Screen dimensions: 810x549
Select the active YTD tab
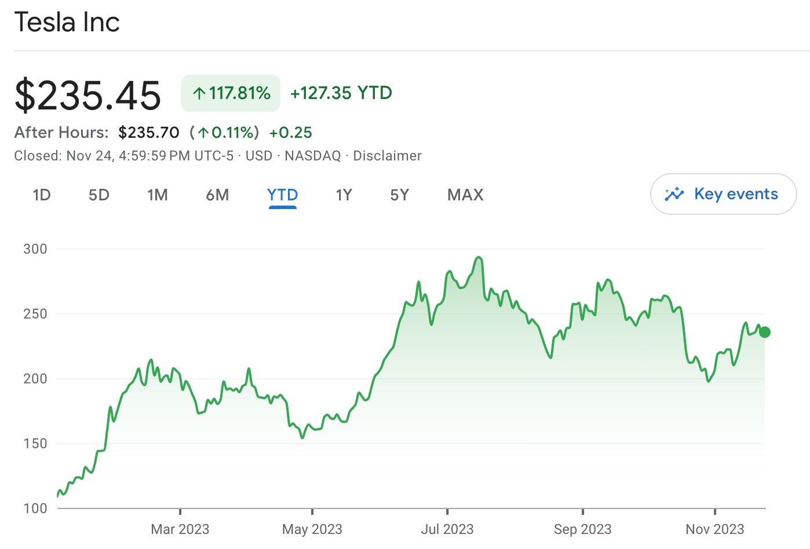(283, 195)
